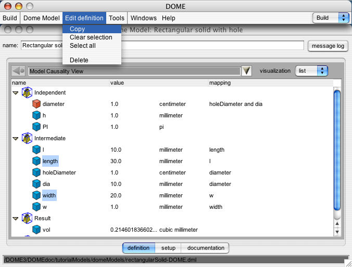Click the scrollbar up arrow
Screen dimensions: 352x267
tap(337, 223)
